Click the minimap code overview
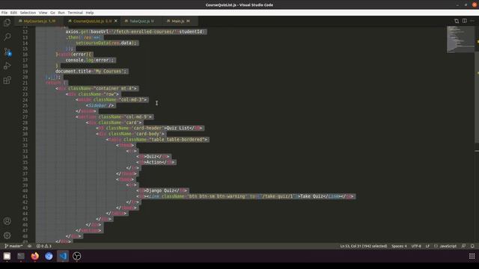This screenshot has width=479, height=269. 460,40
